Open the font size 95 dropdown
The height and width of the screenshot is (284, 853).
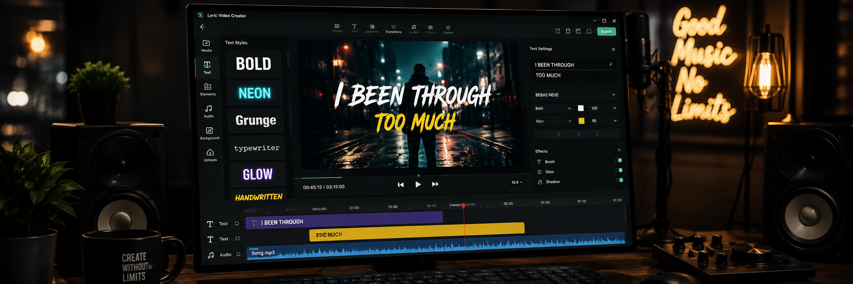(604, 121)
